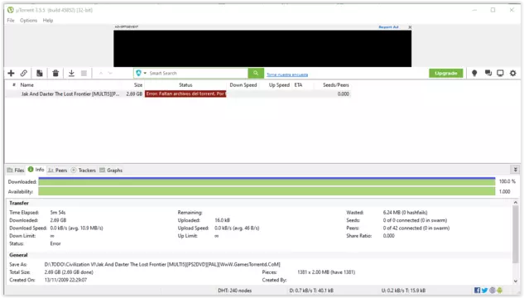524x298 pixels.
Task: Create new torrent file icon
Action: (40, 73)
